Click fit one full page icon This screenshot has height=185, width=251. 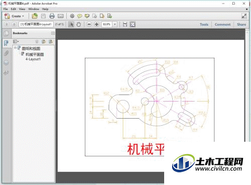click(133, 25)
